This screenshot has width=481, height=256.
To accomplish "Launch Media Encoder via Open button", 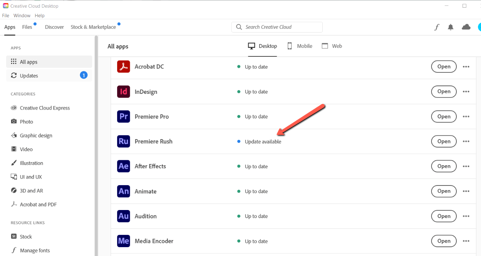I will tap(444, 241).
